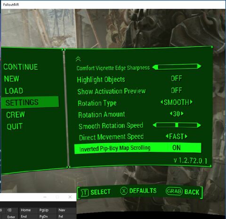Click left arrow beside SMOOTH rotation type
Viewport: 226px width, 219px height.
tap(161, 102)
